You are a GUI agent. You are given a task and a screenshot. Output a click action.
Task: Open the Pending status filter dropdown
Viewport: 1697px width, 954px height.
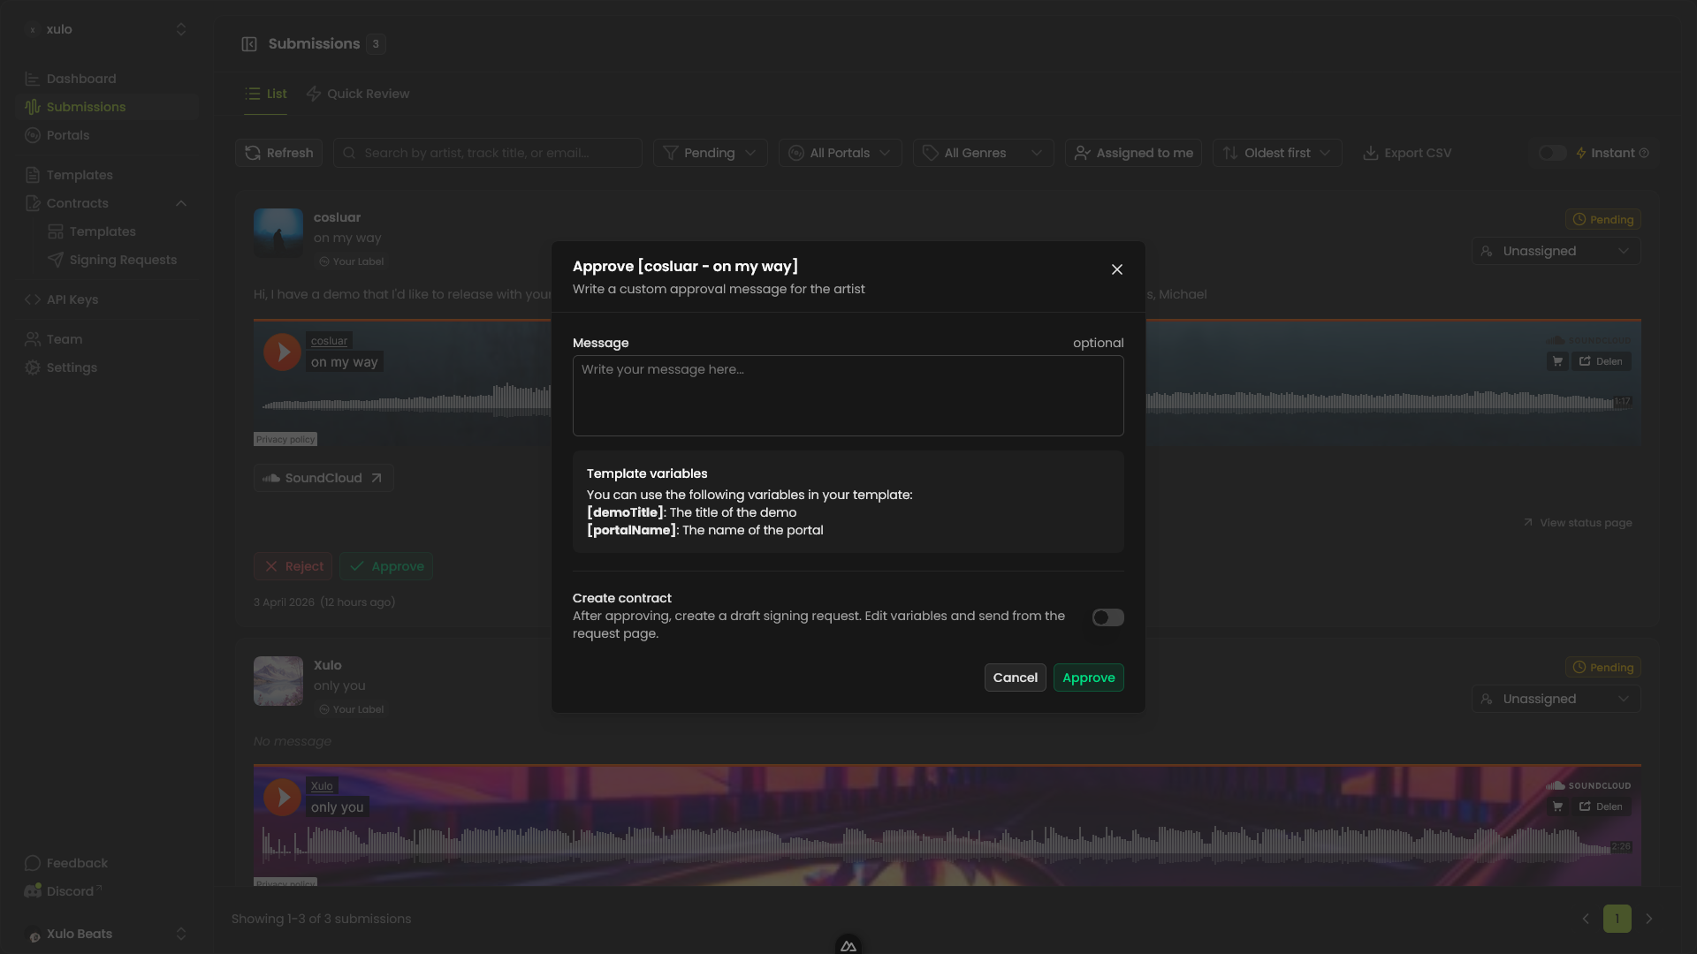(710, 152)
